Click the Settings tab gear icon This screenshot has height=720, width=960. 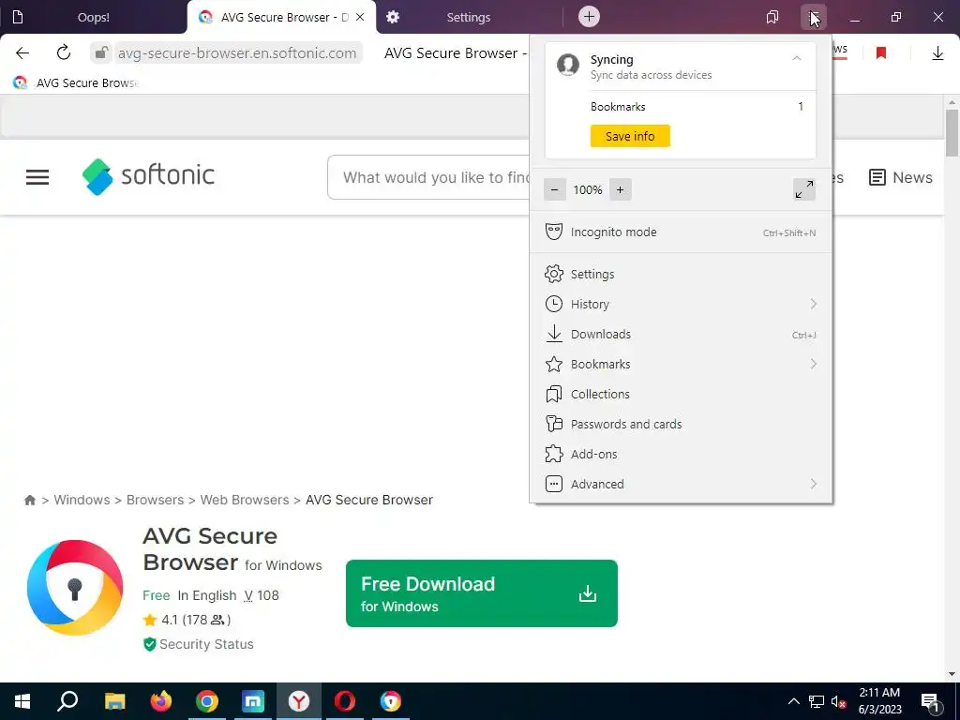[x=393, y=17]
